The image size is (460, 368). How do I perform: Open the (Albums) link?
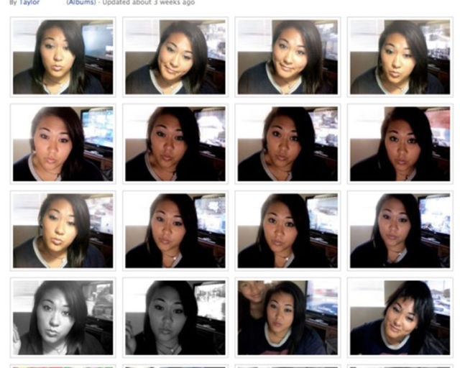[81, 3]
